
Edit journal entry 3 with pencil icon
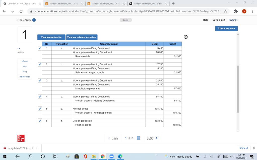[40, 80]
